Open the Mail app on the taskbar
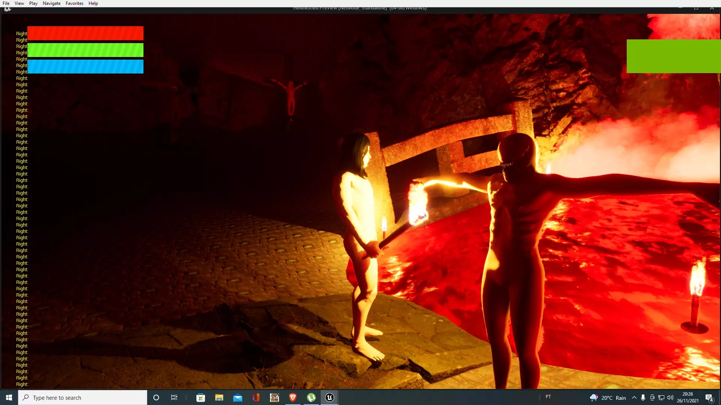This screenshot has width=721, height=405. (237, 397)
